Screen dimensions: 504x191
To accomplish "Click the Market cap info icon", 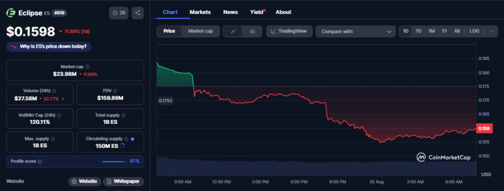I will click(88, 67).
